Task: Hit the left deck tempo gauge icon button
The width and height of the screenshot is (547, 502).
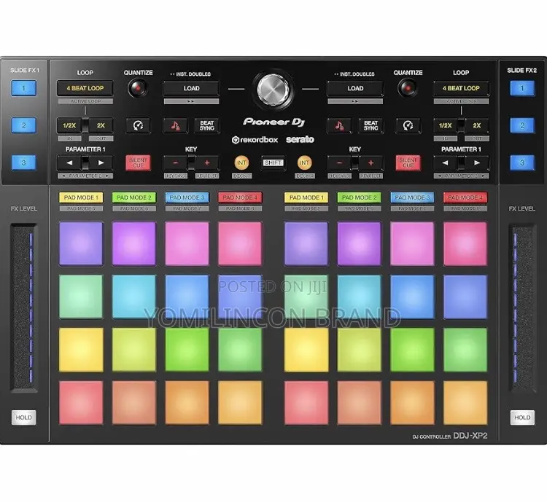Action: tap(138, 125)
